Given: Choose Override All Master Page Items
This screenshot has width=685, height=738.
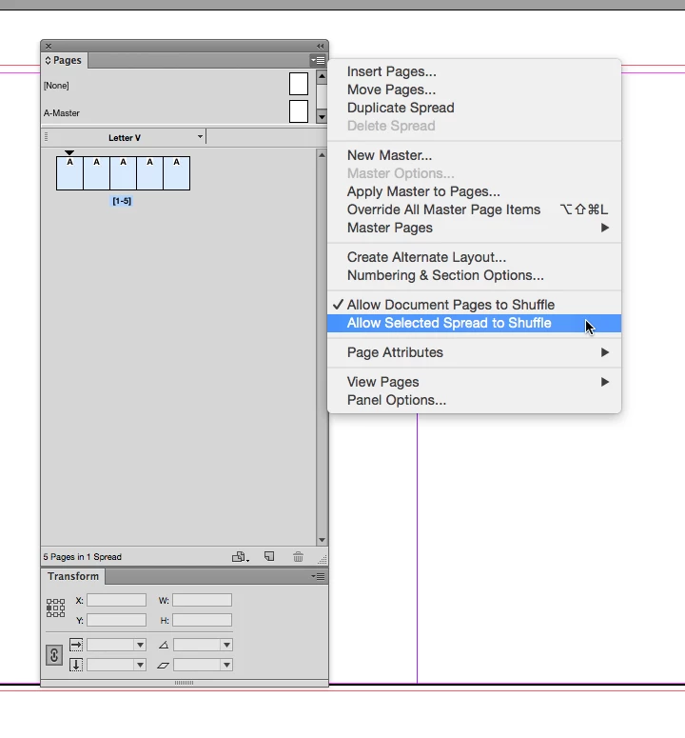Looking at the screenshot, I should coord(474,209).
